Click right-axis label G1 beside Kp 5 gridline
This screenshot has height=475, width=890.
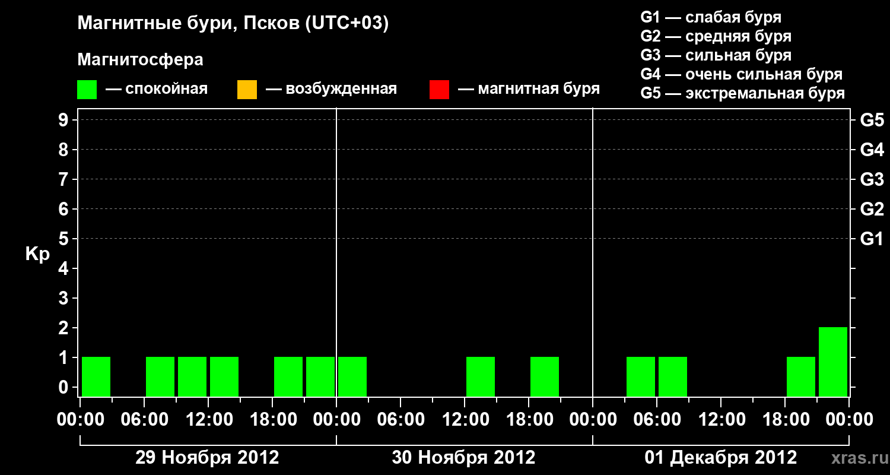(x=872, y=239)
